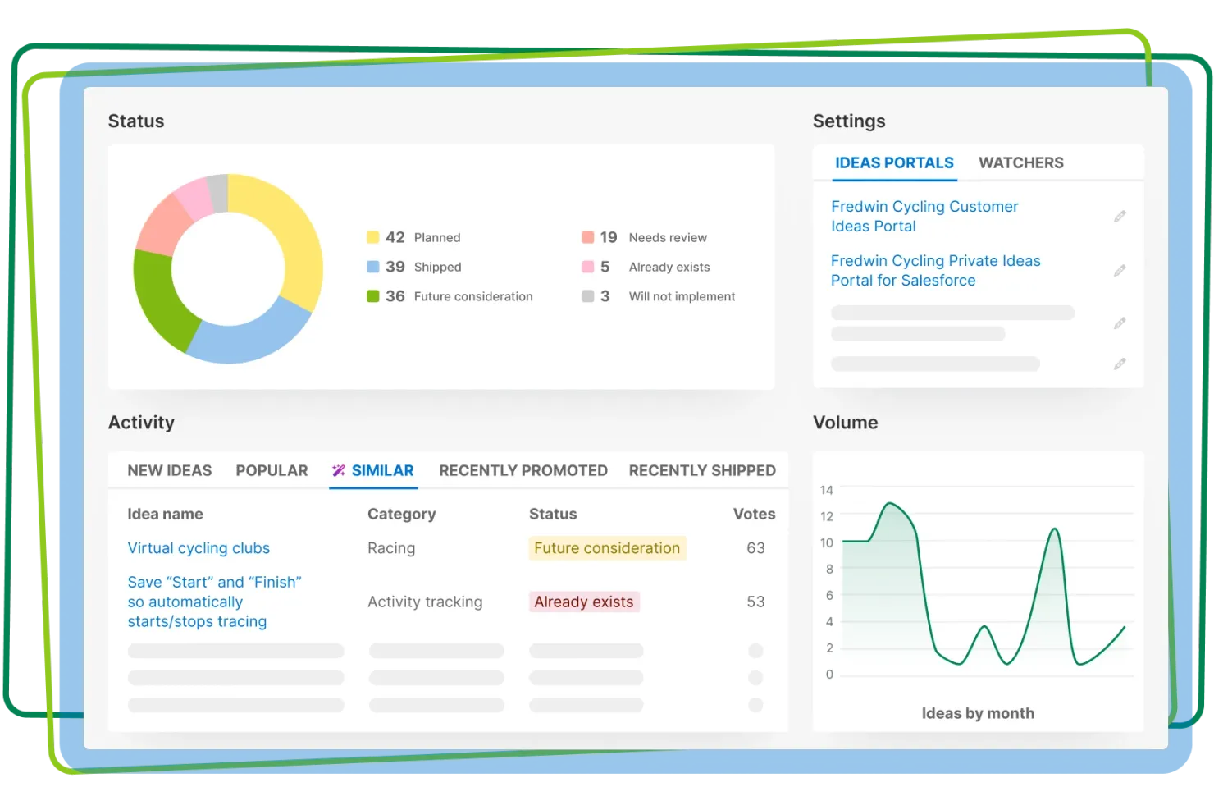Click pencil icon beside Private Ideas Portal for Salesforce
1214x810 pixels.
point(1120,271)
